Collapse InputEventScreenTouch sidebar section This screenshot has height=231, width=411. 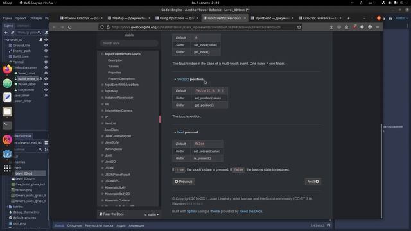click(103, 54)
